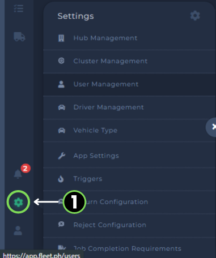This screenshot has height=258, width=216.
Task: Open Hub Management settings
Action: pyautogui.click(x=129, y=38)
